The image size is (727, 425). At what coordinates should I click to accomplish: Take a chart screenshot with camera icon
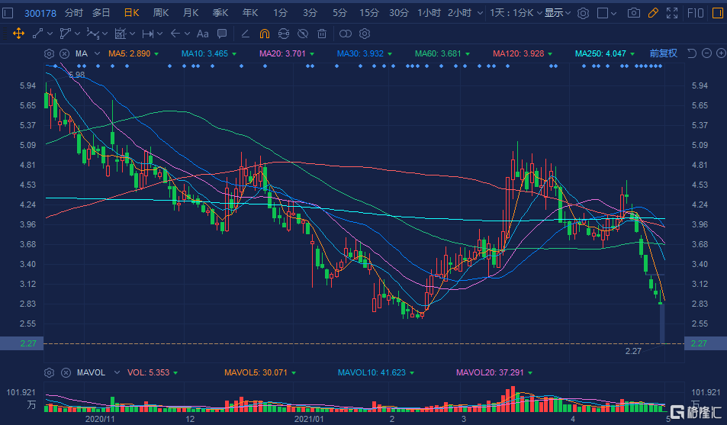click(633, 13)
